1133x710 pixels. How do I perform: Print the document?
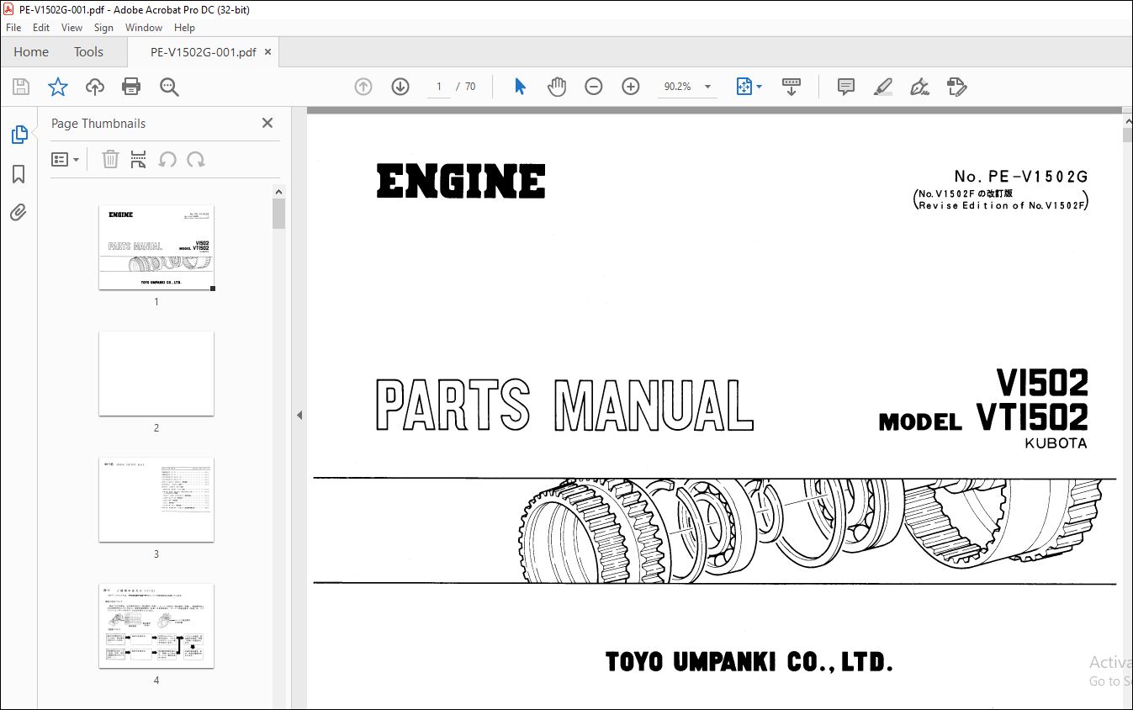pyautogui.click(x=131, y=87)
